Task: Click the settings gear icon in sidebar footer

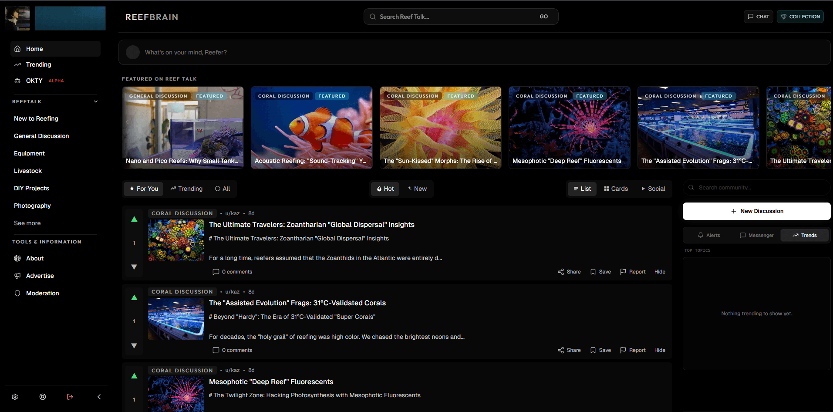Action: point(15,397)
